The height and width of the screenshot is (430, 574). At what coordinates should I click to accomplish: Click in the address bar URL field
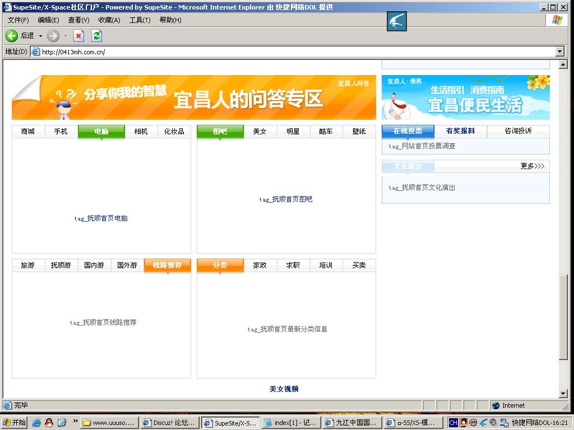pyautogui.click(x=280, y=52)
